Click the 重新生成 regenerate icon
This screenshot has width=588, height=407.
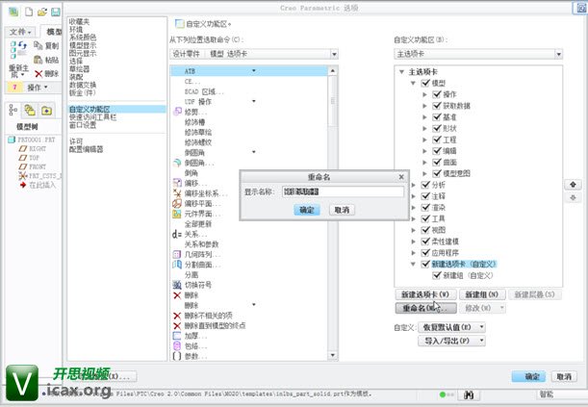[x=18, y=51]
